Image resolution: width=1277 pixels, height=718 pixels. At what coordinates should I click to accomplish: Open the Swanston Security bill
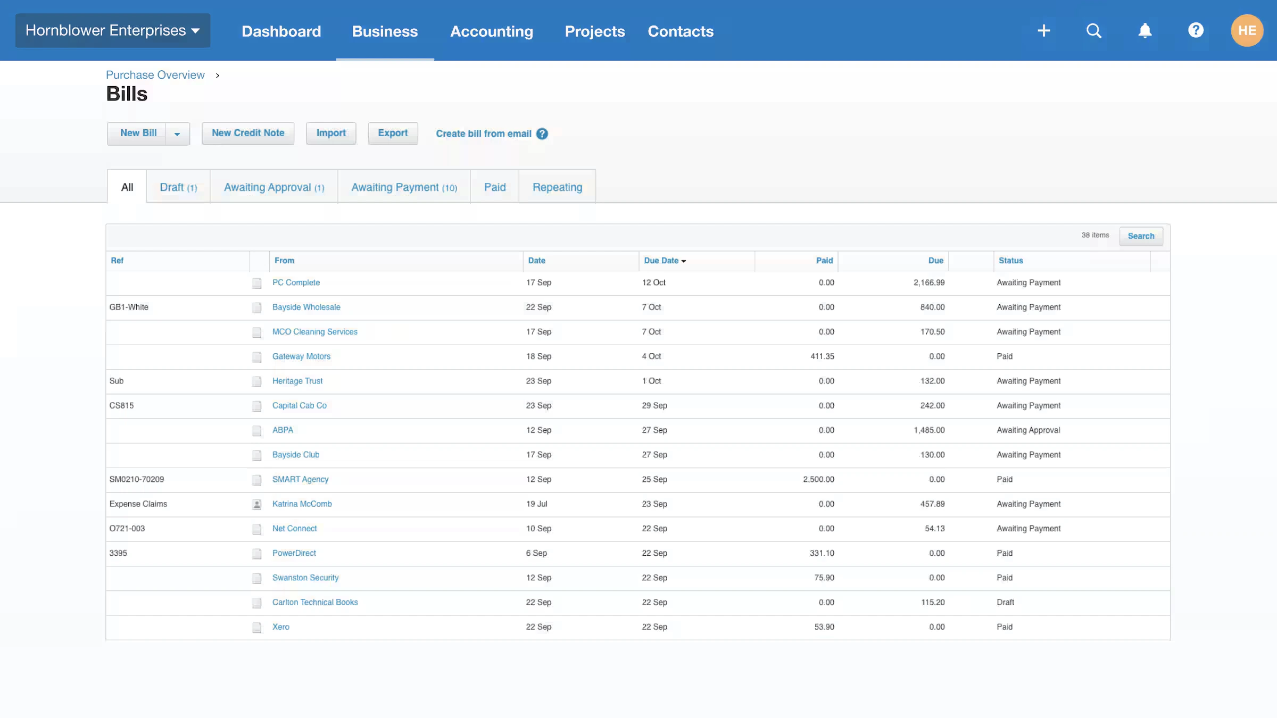coord(305,578)
